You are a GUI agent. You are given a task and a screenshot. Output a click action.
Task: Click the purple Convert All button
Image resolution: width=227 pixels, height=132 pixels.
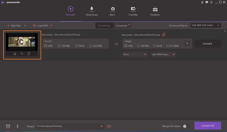(208, 126)
